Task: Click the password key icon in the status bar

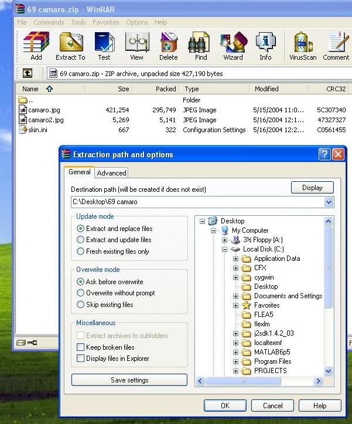Action: click(32, 343)
